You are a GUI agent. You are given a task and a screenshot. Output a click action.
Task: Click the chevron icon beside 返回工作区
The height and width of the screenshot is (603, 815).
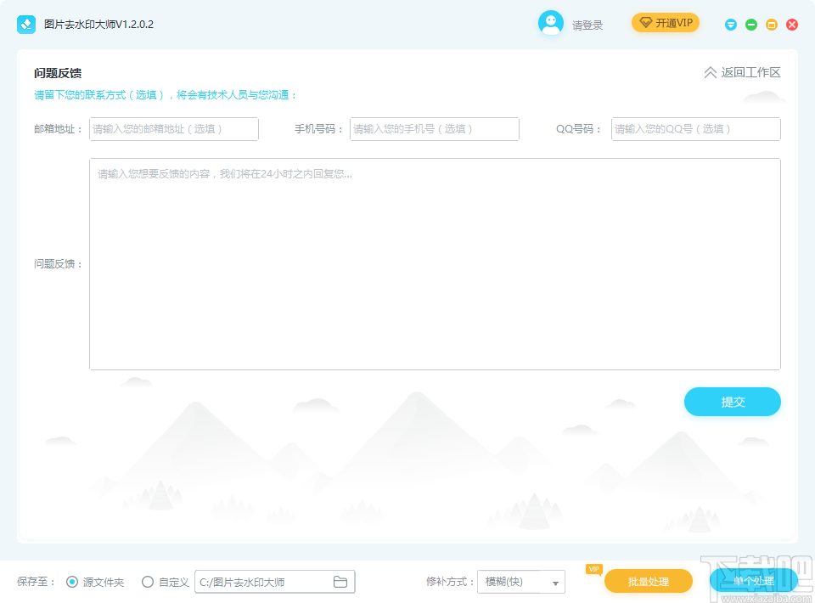(x=710, y=72)
